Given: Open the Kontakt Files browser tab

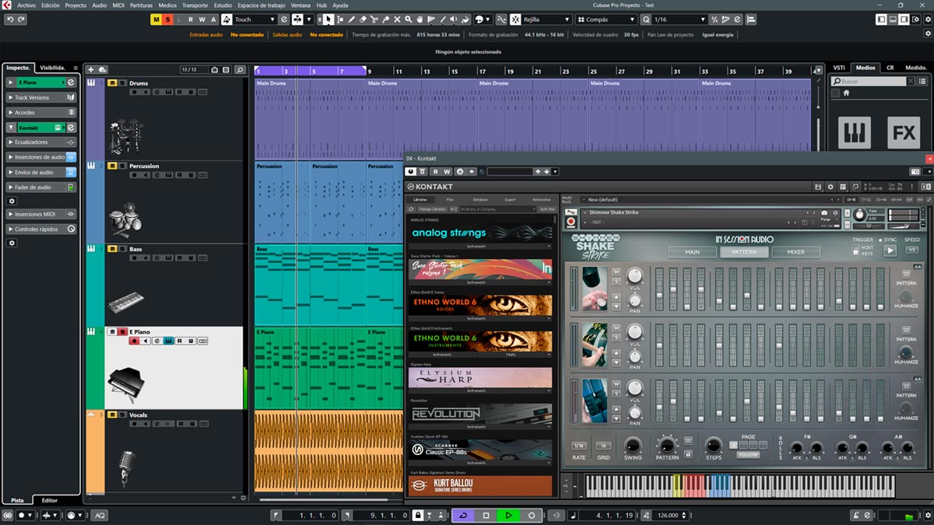Looking at the screenshot, I should [450, 199].
